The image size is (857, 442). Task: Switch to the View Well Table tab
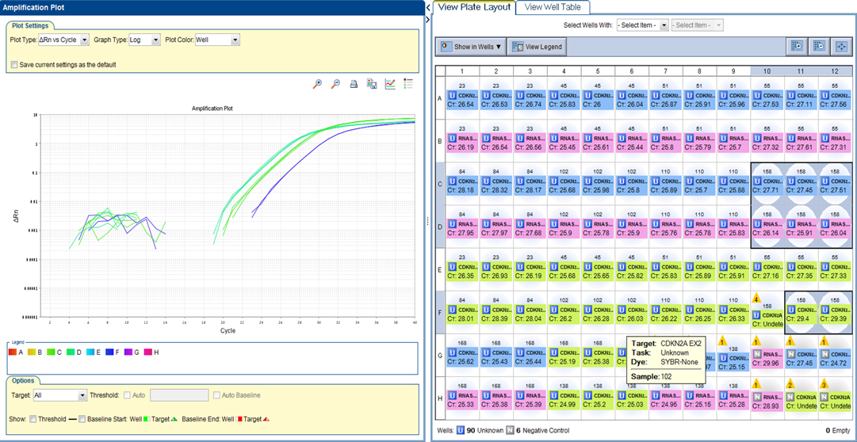[x=552, y=7]
